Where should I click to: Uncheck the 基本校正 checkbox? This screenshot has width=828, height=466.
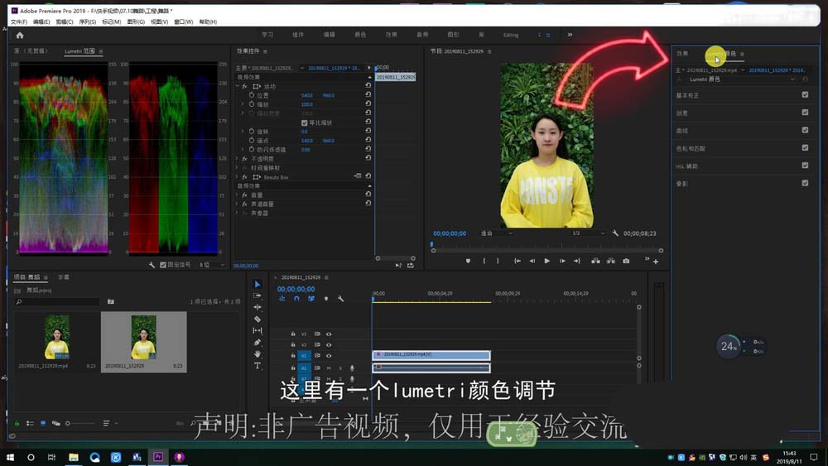pos(805,95)
